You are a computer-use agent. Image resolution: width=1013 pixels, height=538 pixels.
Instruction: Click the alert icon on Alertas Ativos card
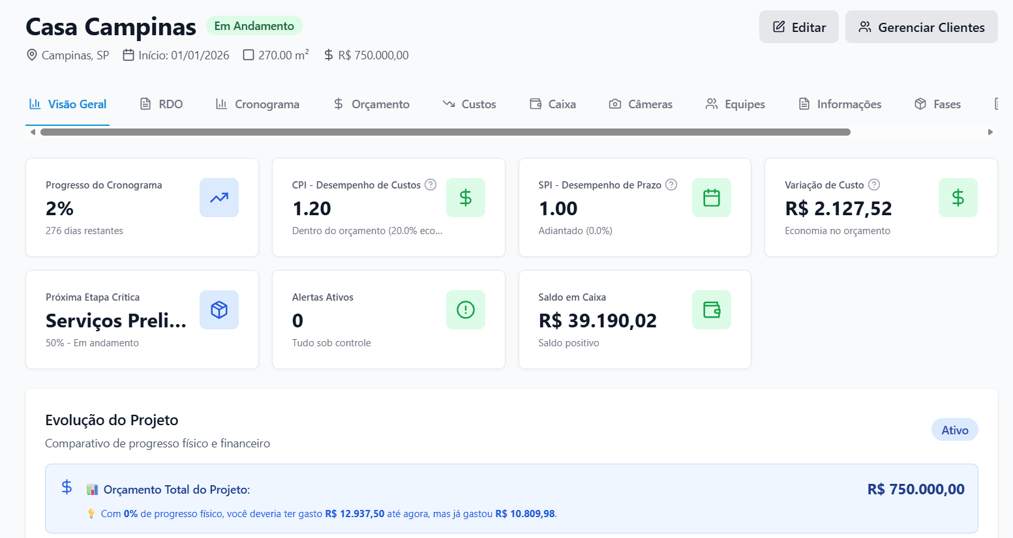point(465,310)
